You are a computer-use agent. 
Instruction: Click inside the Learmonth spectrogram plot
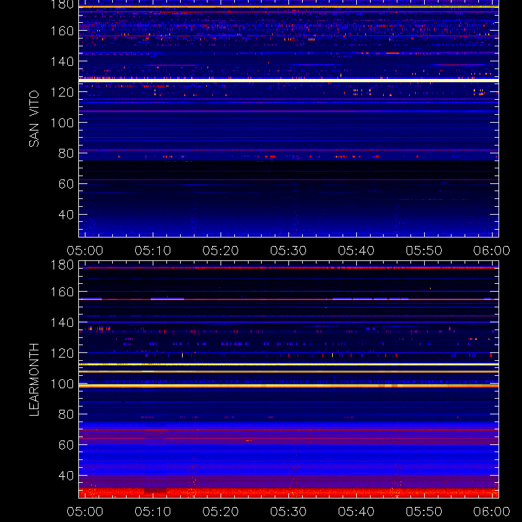click(x=288, y=380)
